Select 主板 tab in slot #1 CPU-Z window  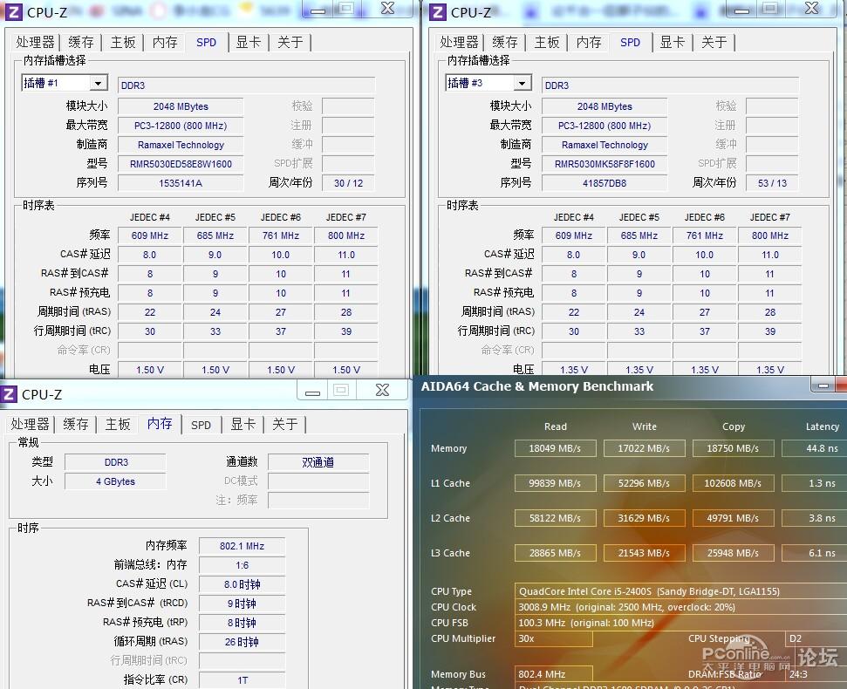click(123, 42)
